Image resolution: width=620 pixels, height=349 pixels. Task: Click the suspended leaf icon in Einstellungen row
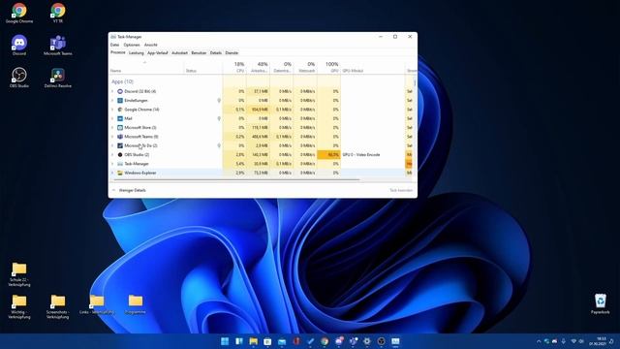click(x=219, y=101)
